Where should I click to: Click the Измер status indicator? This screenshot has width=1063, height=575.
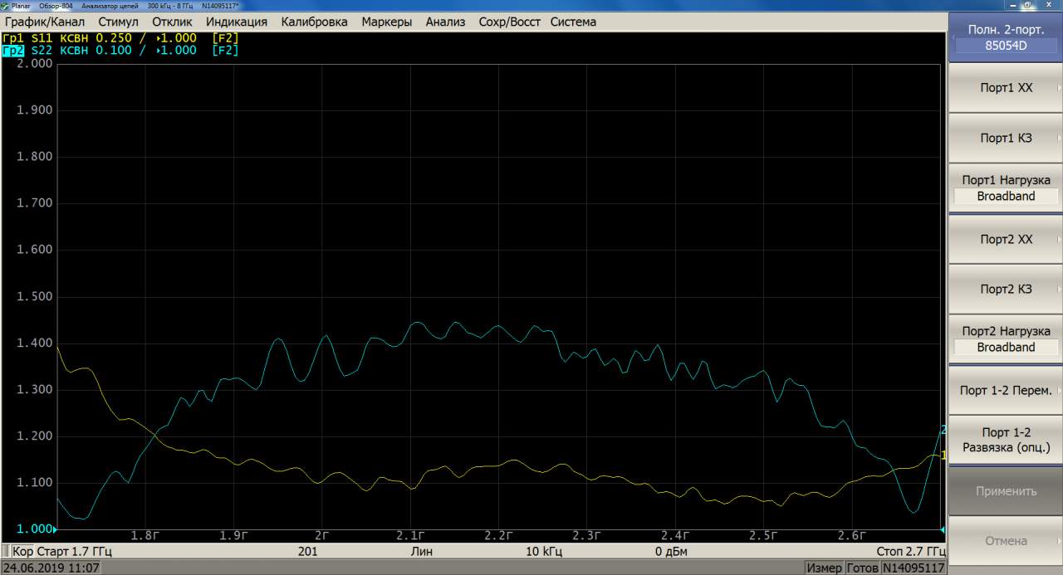[823, 568]
